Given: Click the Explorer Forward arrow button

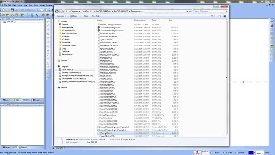Looking at the screenshot, I should (x=61, y=12).
